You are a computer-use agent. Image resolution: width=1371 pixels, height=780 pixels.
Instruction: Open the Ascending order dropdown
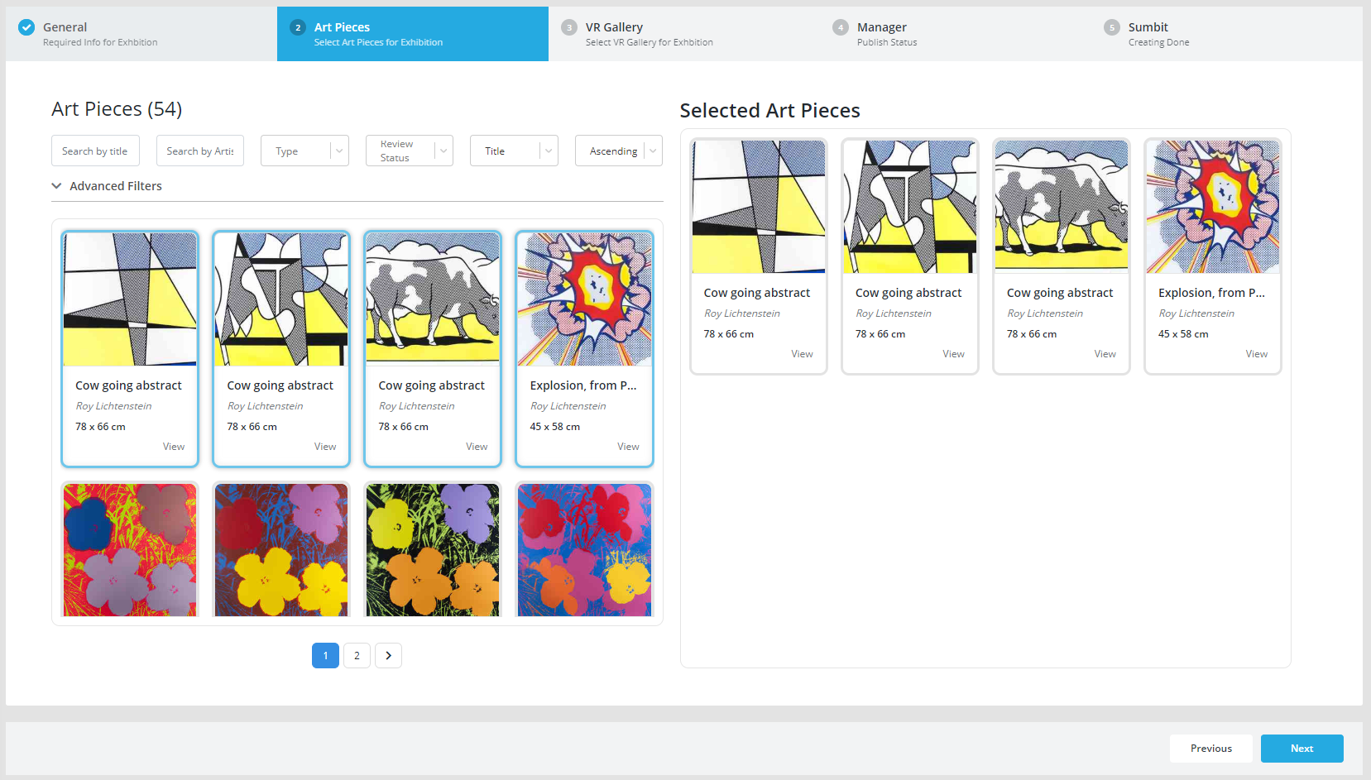619,151
